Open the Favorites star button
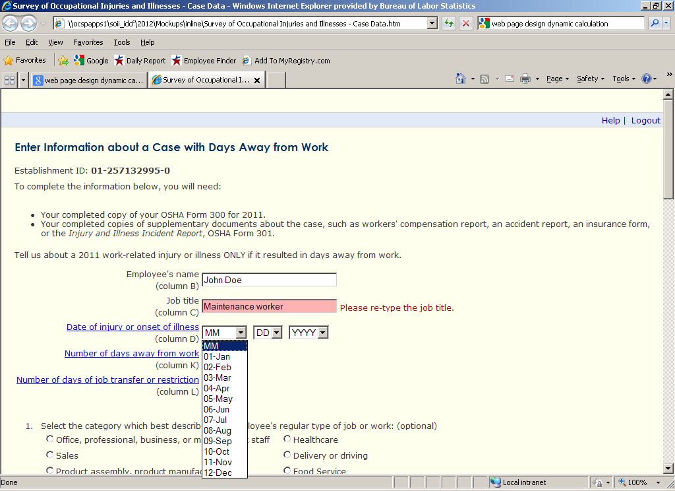The width and height of the screenshot is (675, 491). (x=25, y=60)
